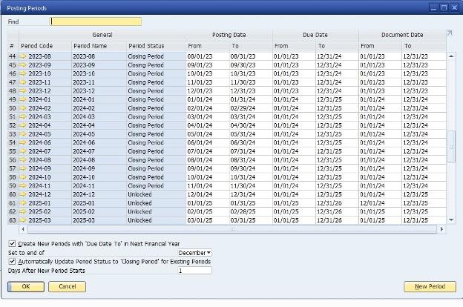This screenshot has height=307, width=463.
Task: Select Period Status cell for 2024-12
Action: 154,194
